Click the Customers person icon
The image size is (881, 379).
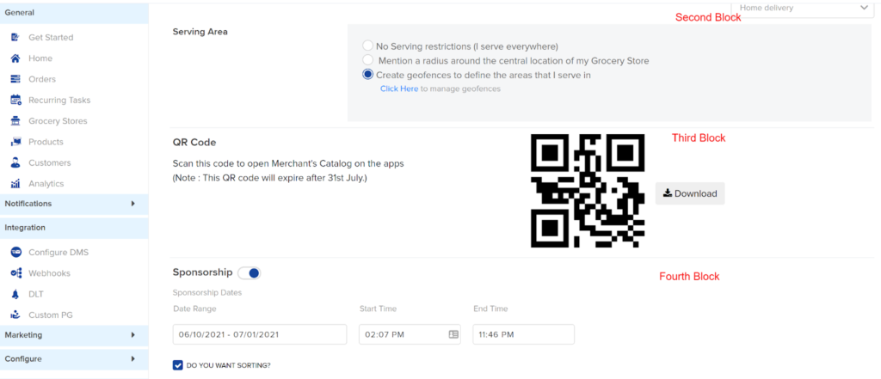pos(15,162)
